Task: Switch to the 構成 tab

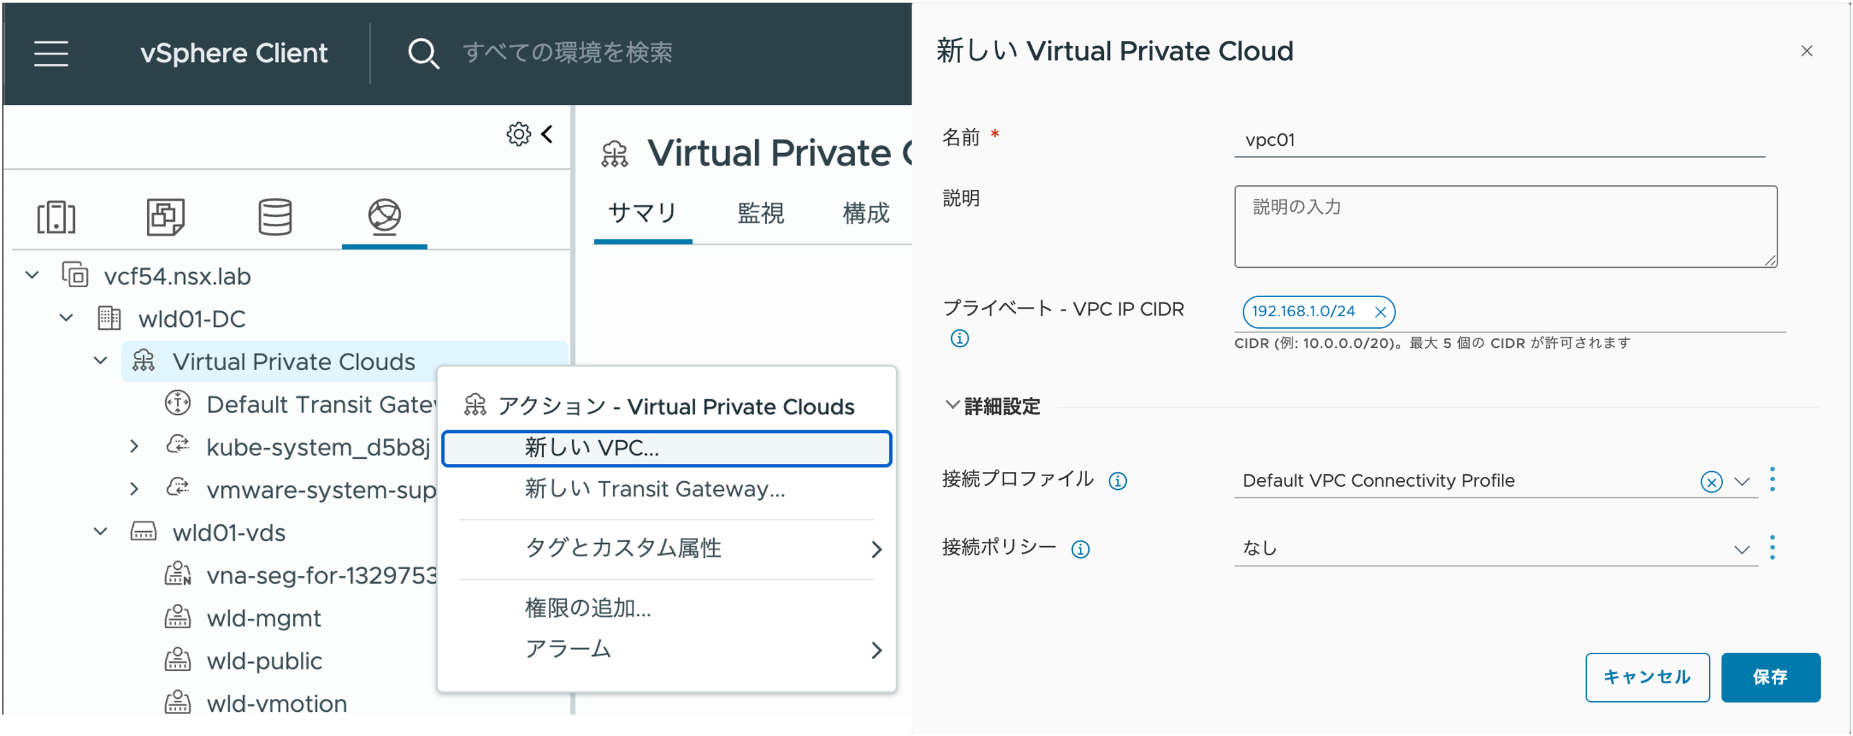Action: tap(866, 213)
